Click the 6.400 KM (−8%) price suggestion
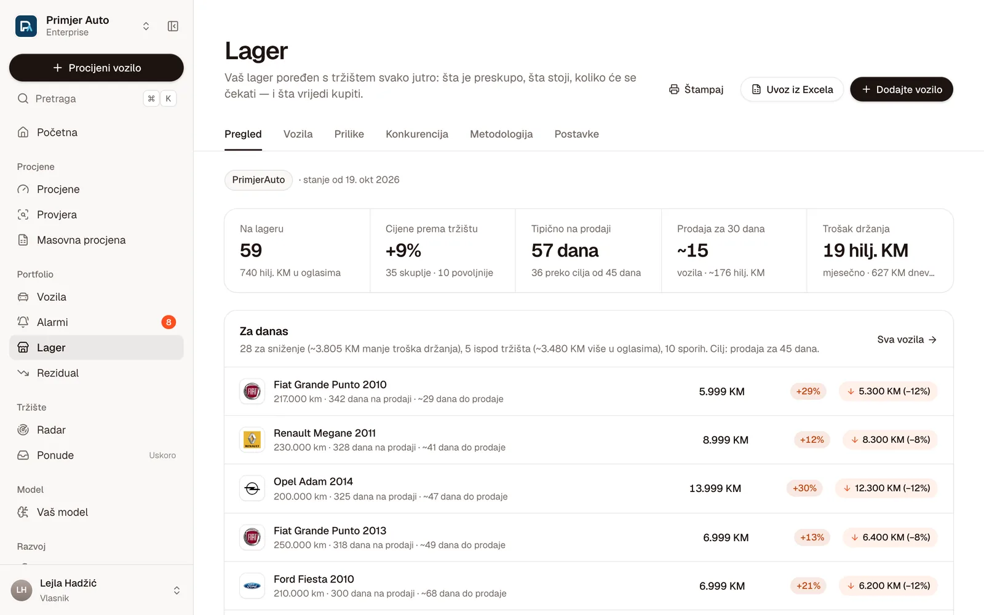984x615 pixels. click(890, 537)
